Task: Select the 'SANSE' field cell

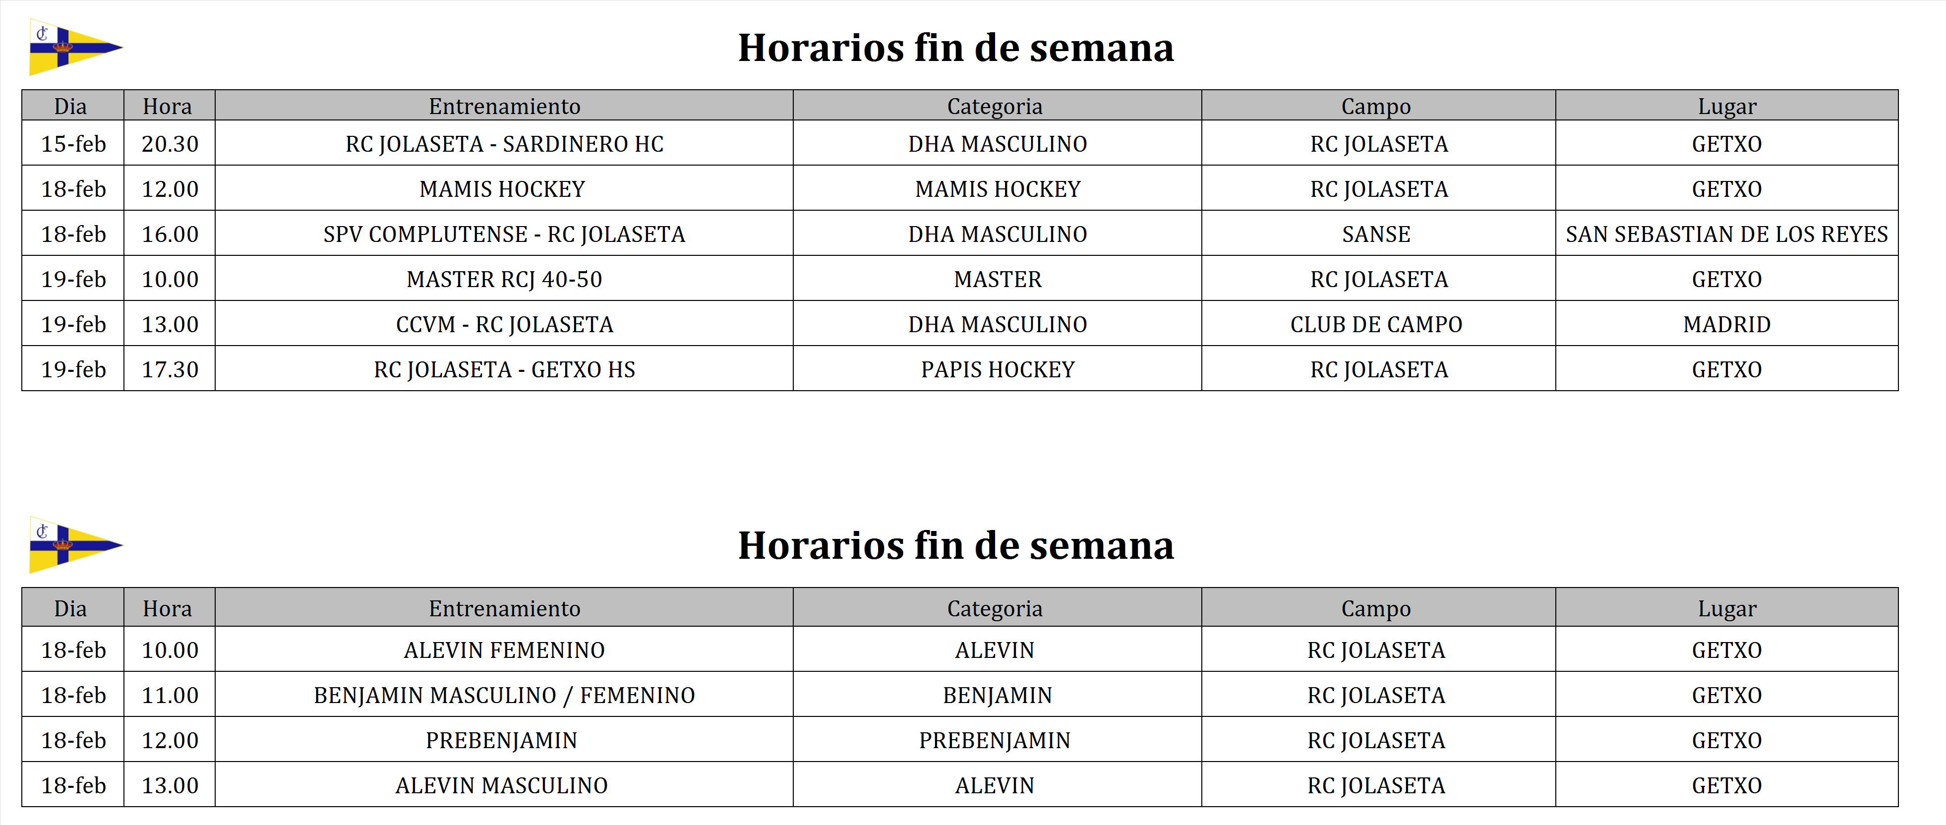Action: coord(1376,234)
